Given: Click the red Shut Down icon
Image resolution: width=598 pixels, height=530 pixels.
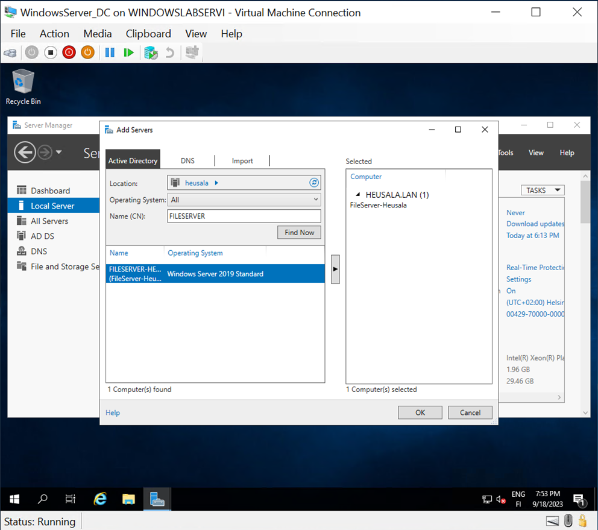Looking at the screenshot, I should coord(69,52).
